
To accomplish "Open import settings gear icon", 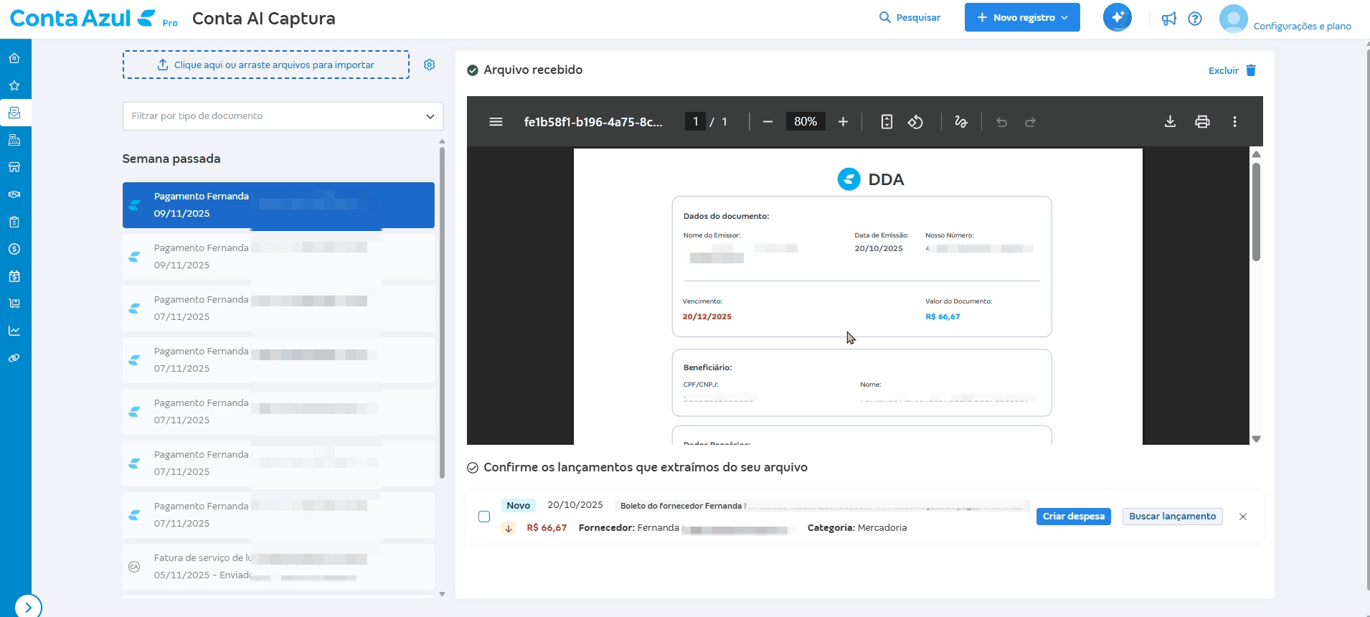I will pos(430,65).
